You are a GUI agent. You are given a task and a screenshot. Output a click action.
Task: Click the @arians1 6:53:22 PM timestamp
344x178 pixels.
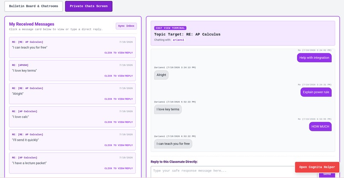[x=175, y=136]
